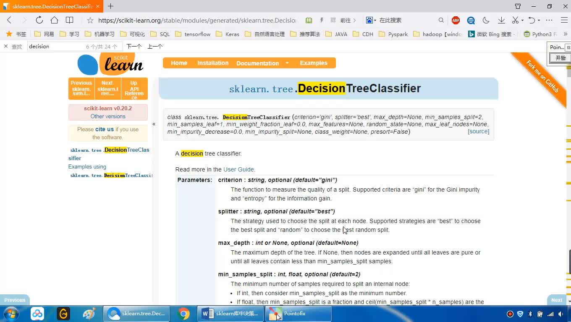The image size is (571, 322).
Task: Expand the Documentation dropdown menu
Action: click(x=287, y=63)
